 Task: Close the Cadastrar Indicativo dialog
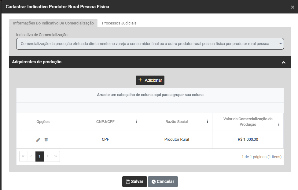[x=292, y=7]
